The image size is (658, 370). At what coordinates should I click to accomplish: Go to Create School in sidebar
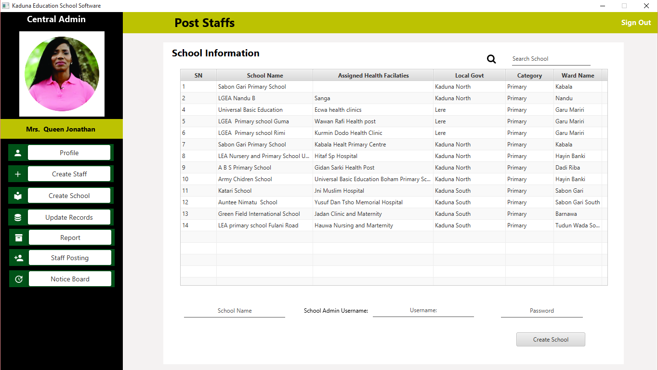[69, 196]
